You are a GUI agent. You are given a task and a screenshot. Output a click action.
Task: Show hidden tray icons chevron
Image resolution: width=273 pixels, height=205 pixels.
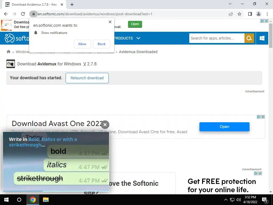[x=226, y=200]
